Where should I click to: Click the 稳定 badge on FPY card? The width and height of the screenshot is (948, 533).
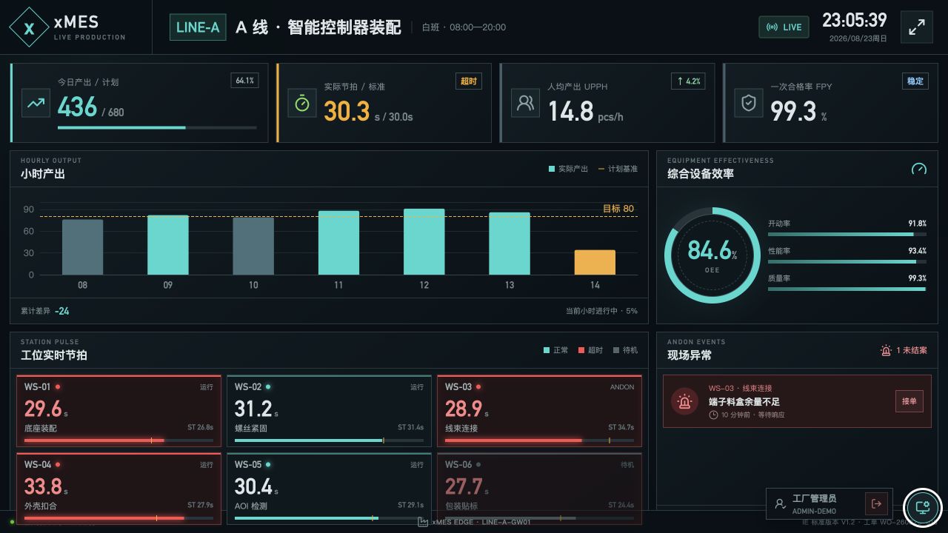point(915,81)
